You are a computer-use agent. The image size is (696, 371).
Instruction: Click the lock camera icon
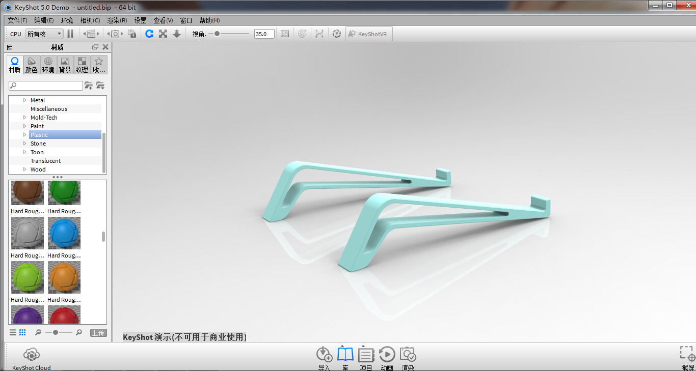click(x=132, y=34)
